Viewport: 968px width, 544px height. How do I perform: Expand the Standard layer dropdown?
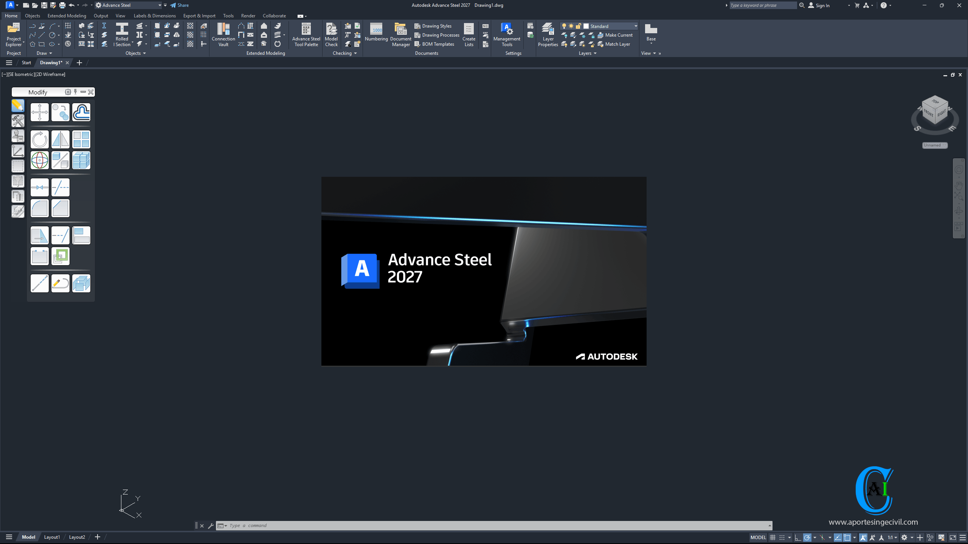(636, 26)
